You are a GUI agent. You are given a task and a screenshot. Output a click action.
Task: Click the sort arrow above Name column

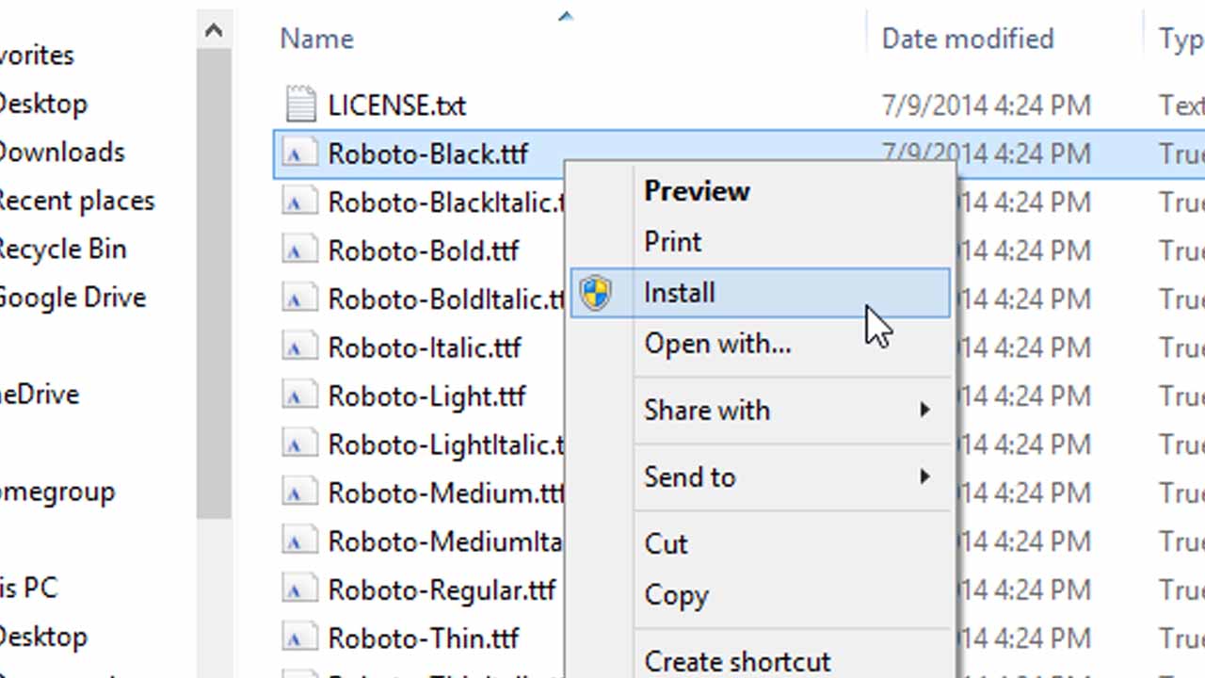(x=566, y=16)
